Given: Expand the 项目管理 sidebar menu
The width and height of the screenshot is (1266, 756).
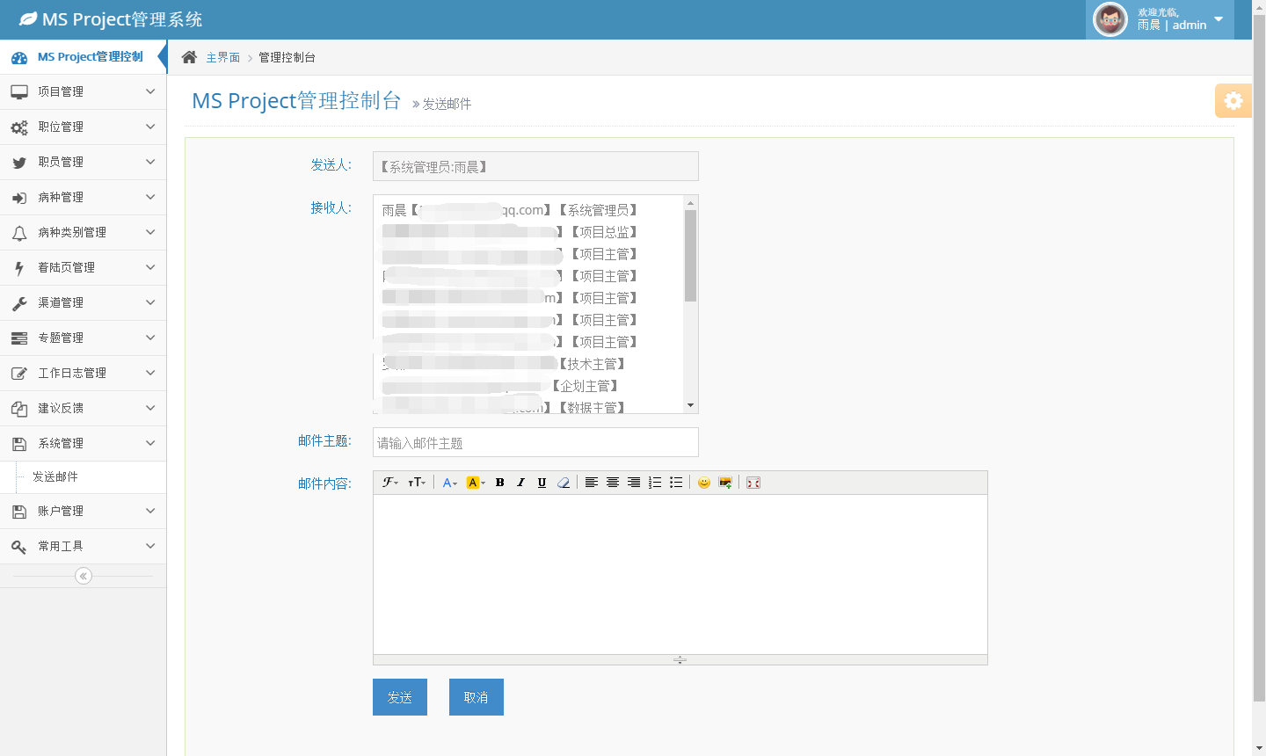Looking at the screenshot, I should point(83,91).
